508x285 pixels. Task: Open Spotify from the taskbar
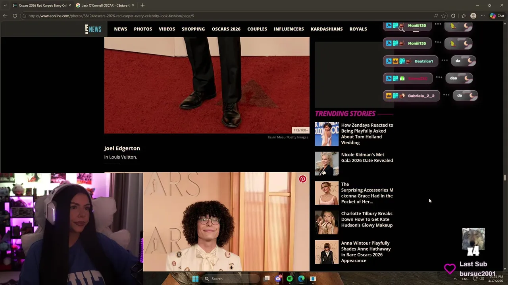[x=290, y=279]
